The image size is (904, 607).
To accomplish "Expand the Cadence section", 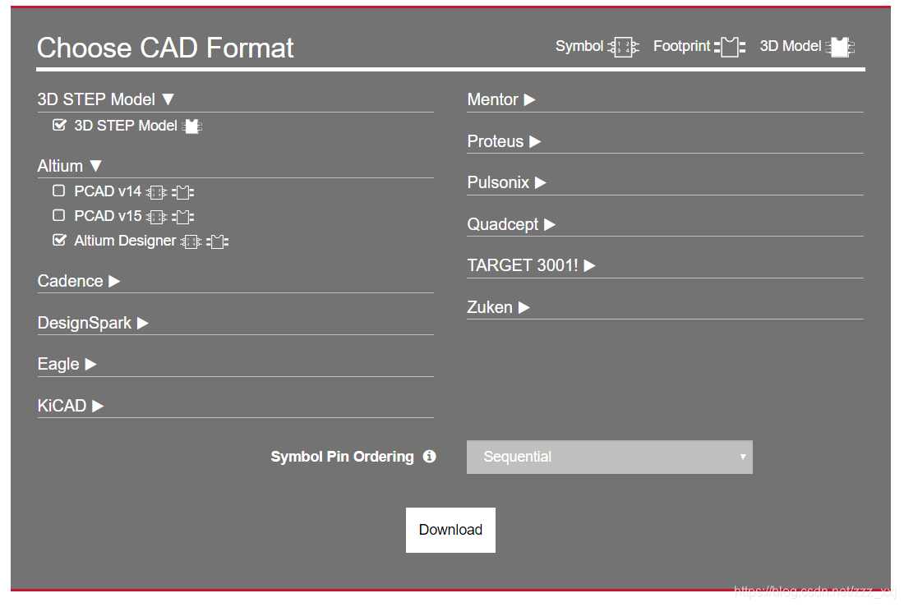I will point(79,281).
